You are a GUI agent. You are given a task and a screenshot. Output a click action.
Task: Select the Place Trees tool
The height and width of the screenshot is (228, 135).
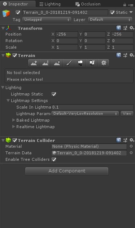[80, 63]
